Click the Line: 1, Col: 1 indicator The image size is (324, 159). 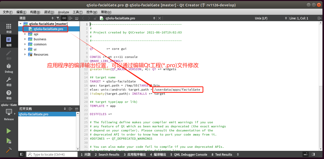[299, 18]
